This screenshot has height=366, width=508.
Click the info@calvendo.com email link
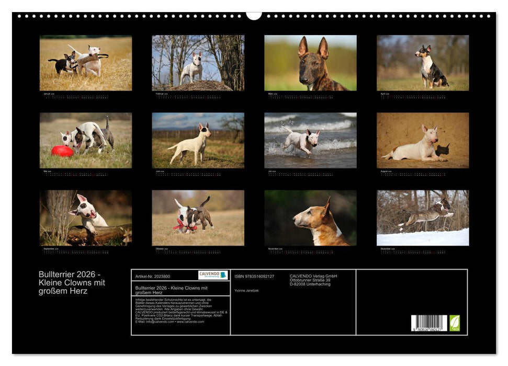coord(160,322)
